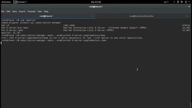Open the View menu
The image size is (192, 108).
coord(14,11)
